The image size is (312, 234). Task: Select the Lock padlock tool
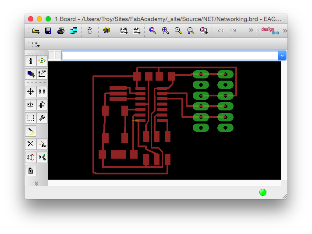[x=31, y=170]
